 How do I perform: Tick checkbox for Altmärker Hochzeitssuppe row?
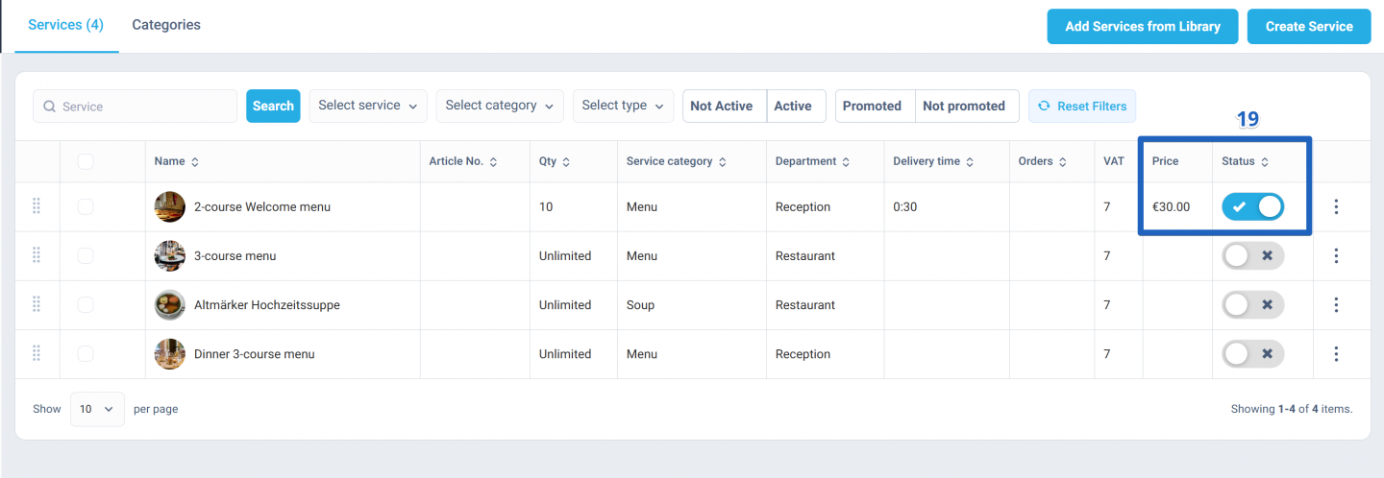click(x=86, y=304)
